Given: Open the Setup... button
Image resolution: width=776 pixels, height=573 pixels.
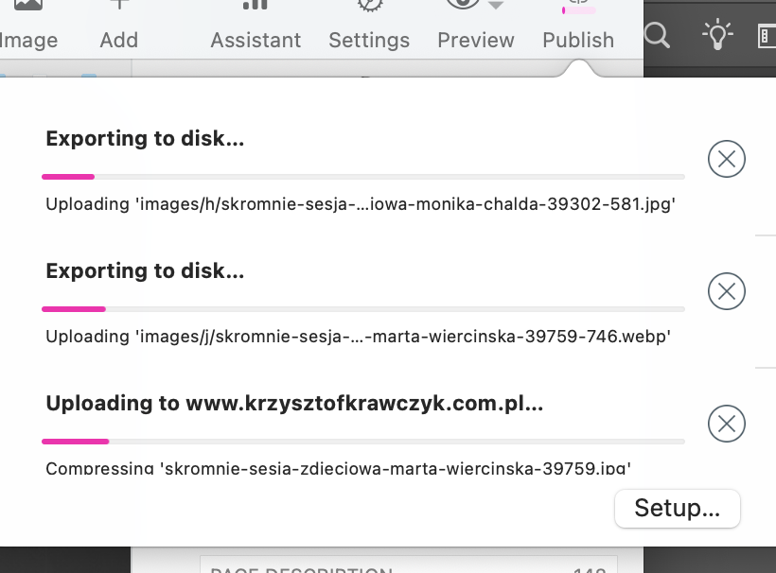Looking at the screenshot, I should (x=677, y=509).
